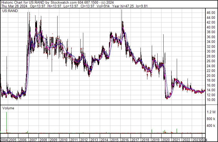Screen dimensions: 218x142
Task: Click the 2012 year label on time axis
Action: [x=84, y=140]
